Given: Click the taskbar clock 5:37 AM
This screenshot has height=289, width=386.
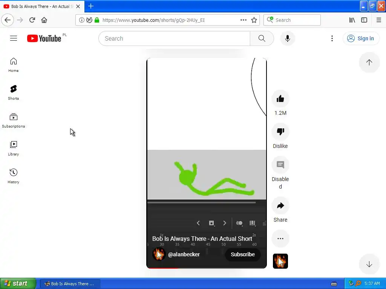Looking at the screenshot, I should coord(372,283).
